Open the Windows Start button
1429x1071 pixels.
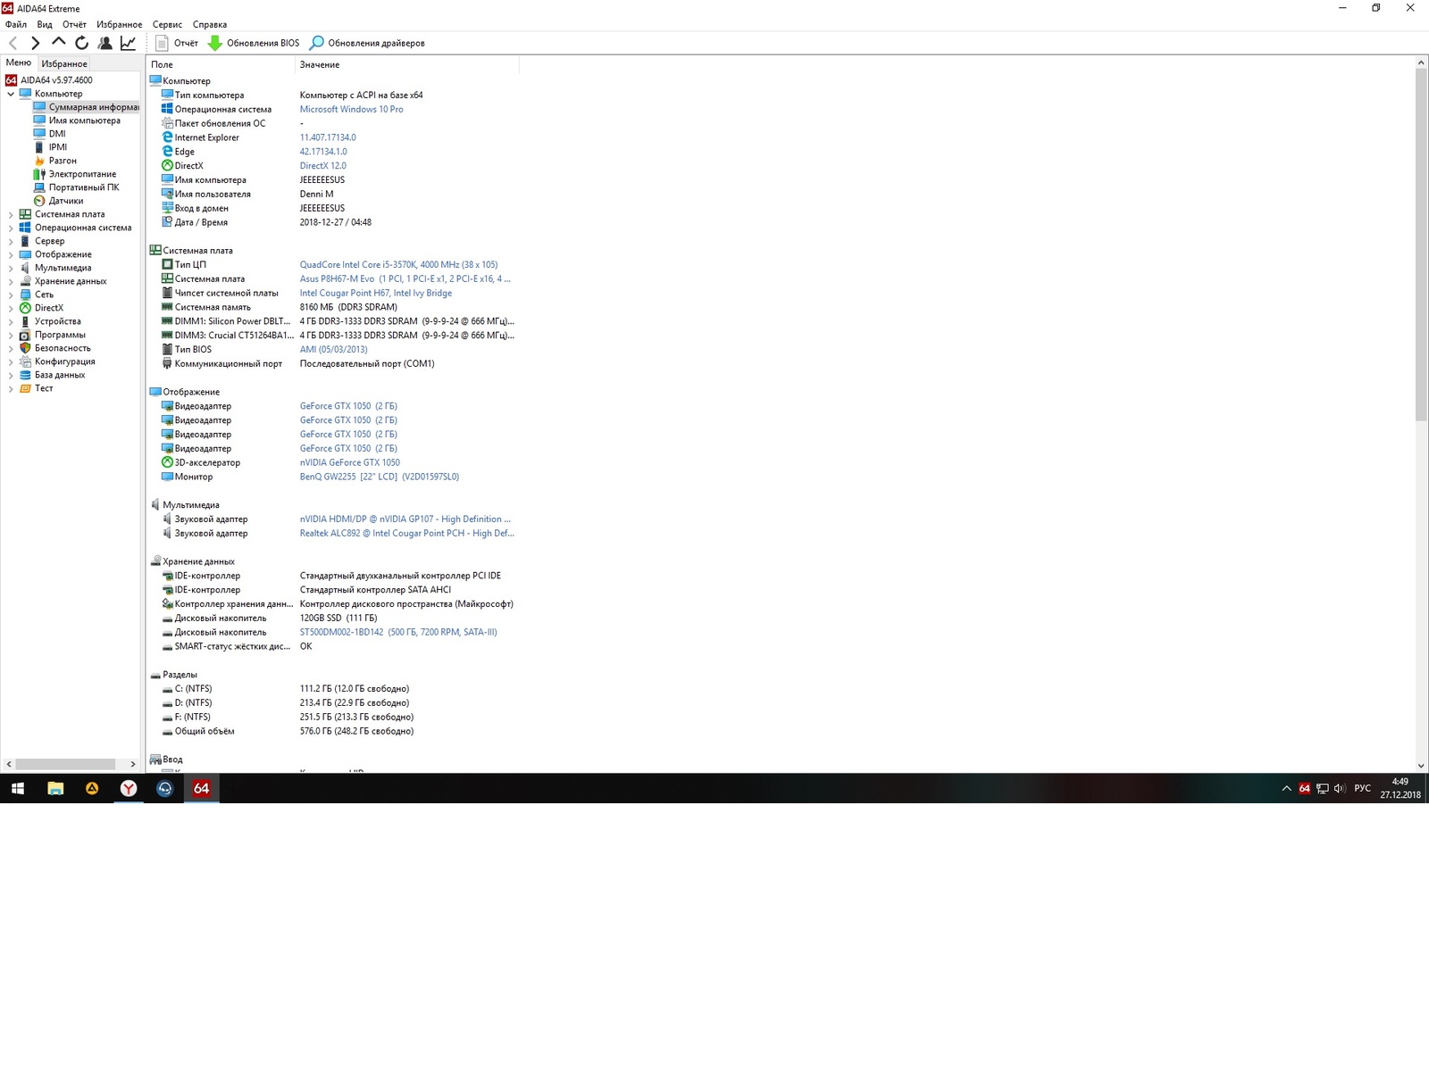pos(18,788)
